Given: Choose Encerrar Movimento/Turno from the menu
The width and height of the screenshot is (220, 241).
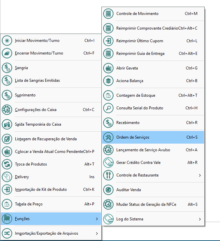Looking at the screenshot, I should [39, 53].
